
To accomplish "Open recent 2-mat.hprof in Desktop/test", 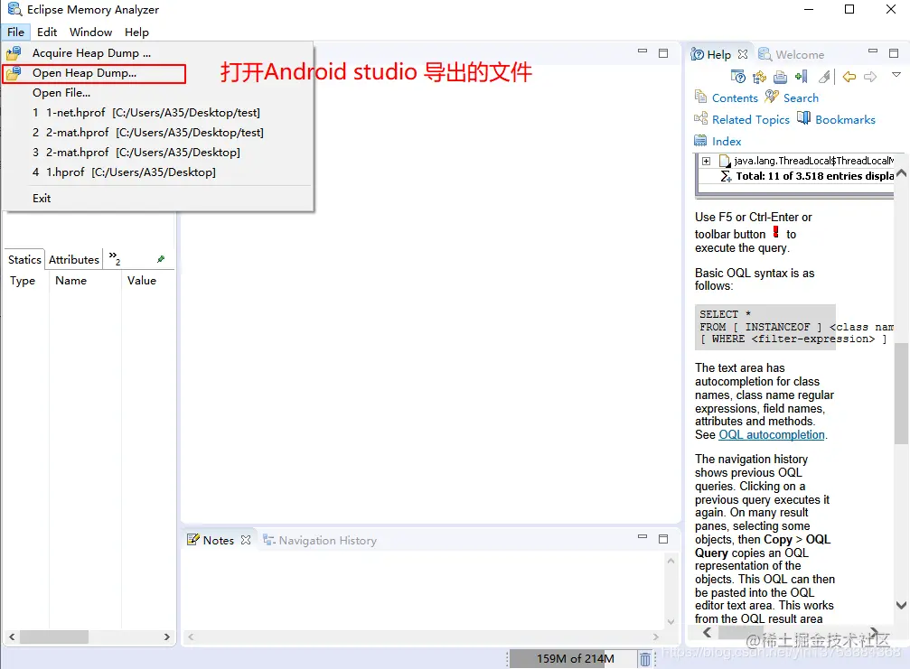I will [x=158, y=132].
